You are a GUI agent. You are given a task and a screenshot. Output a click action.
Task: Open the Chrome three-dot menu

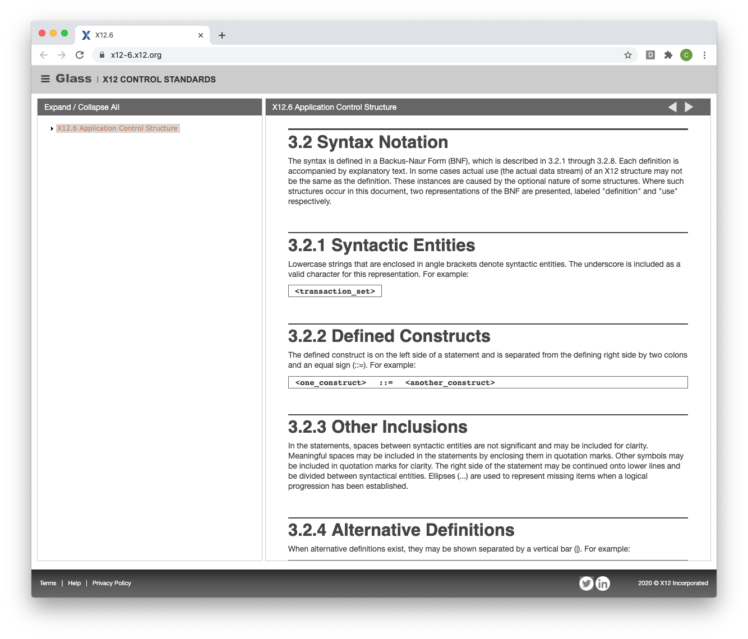click(704, 55)
